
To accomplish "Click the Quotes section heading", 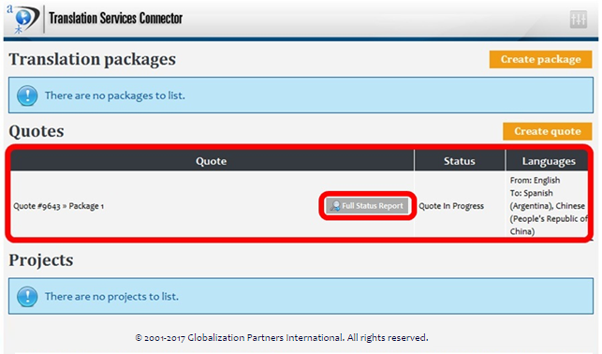I will coord(37,131).
